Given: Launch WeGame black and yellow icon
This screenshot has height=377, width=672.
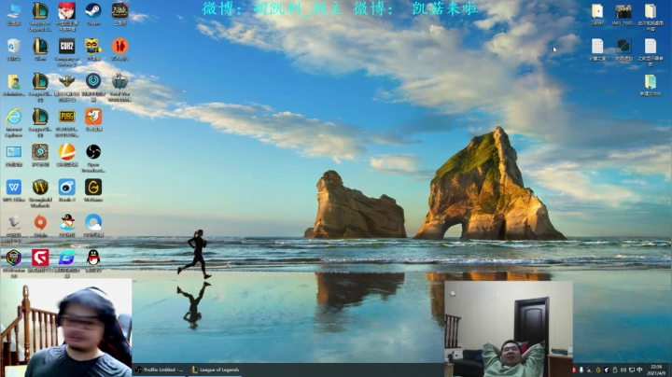Looking at the screenshot, I should (x=93, y=188).
